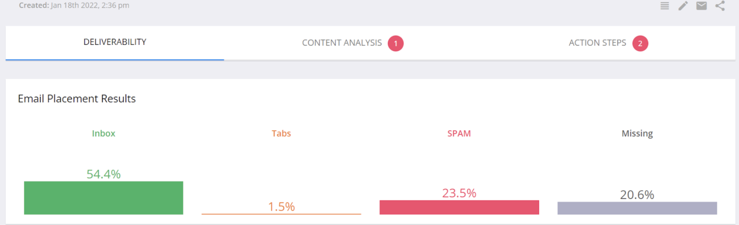Click the 23.5% spam percentage
This screenshot has height=225, width=739.
click(x=459, y=193)
